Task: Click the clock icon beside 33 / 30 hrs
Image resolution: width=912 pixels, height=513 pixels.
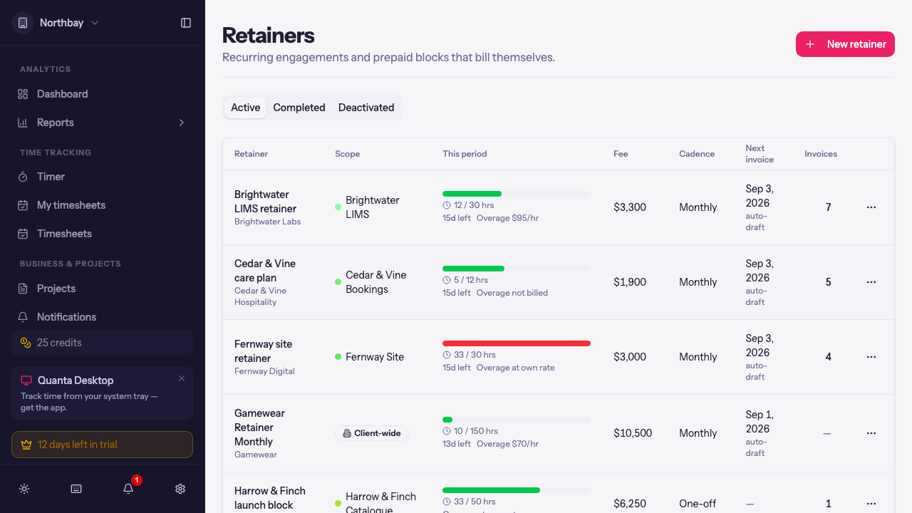Action: pyautogui.click(x=447, y=355)
